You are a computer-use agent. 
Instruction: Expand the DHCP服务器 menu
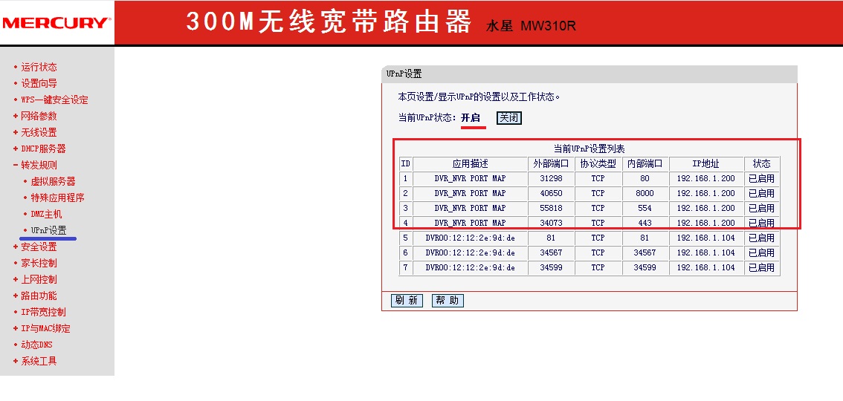(43, 149)
